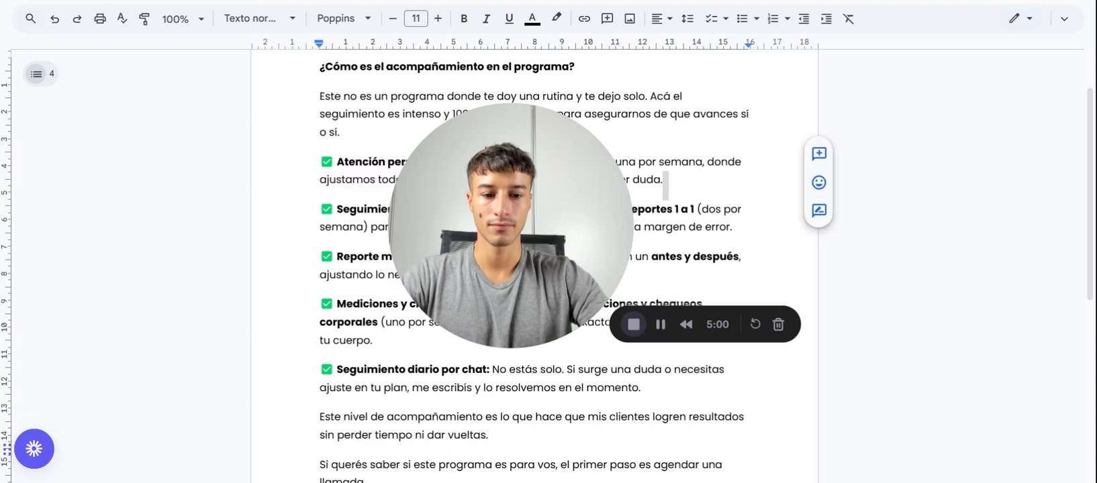Screen dimensions: 1097x483
Task: Insert an image
Action: [x=630, y=19]
